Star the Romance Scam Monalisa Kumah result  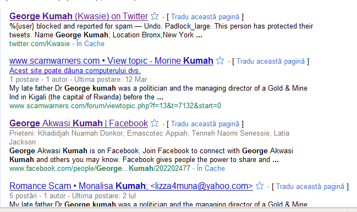(260, 186)
